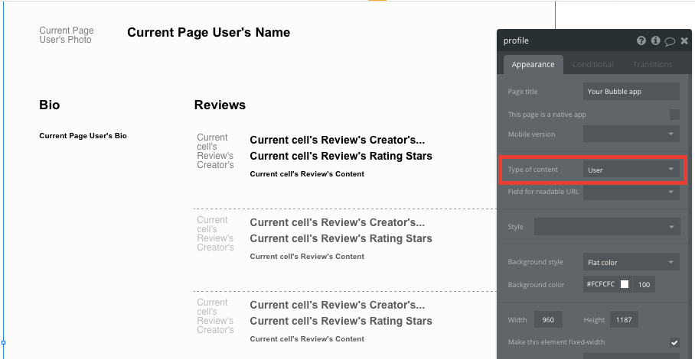Click the info icon in profile panel
The height and width of the screenshot is (359, 695).
[x=655, y=40]
